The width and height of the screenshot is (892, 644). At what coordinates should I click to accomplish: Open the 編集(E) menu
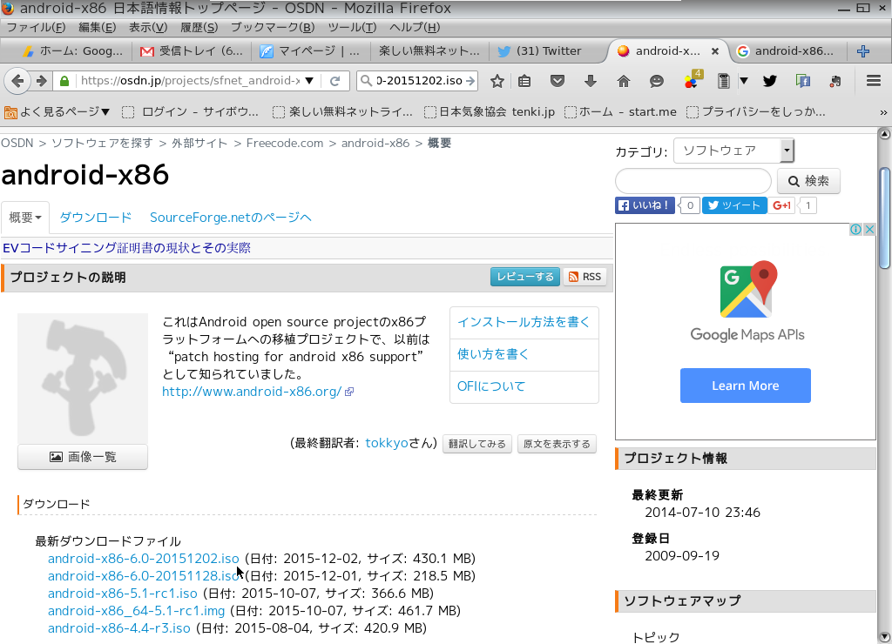97,27
